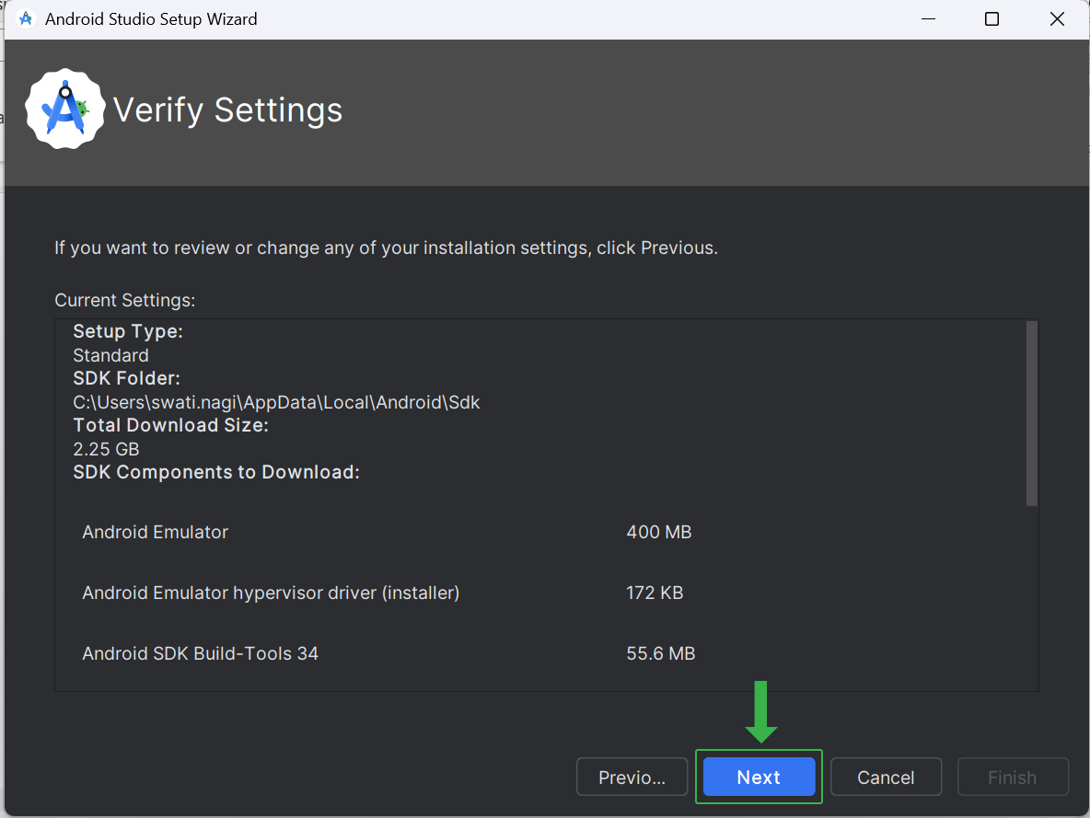The width and height of the screenshot is (1090, 818).
Task: Click the Standard setup type value
Action: 110,355
